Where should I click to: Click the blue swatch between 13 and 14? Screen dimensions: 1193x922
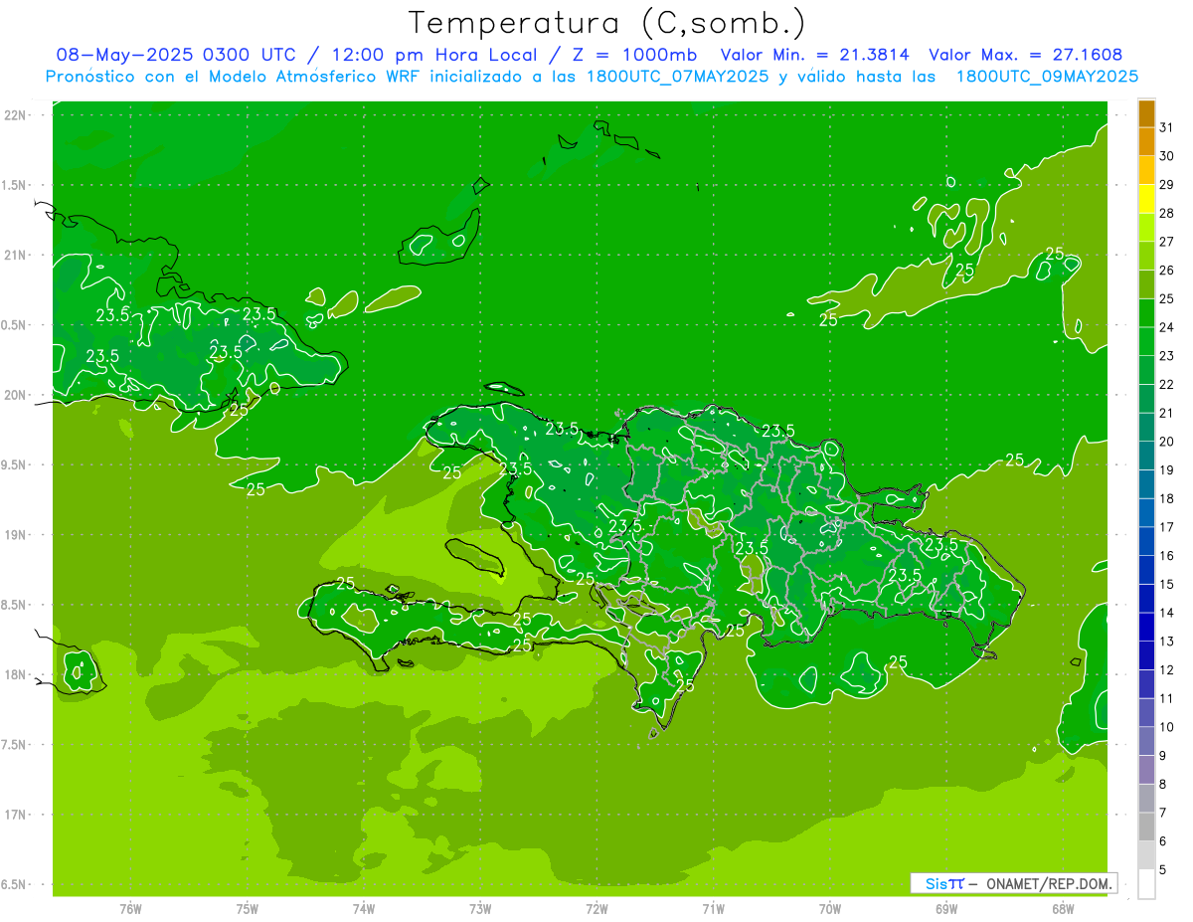(x=1146, y=628)
